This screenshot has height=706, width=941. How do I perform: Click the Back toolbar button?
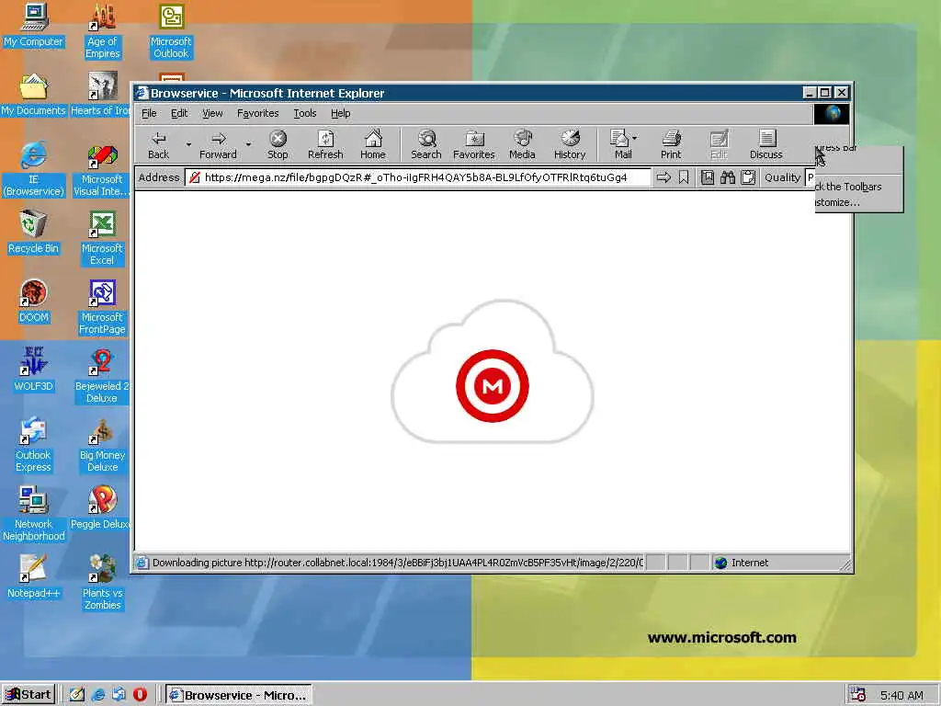pos(158,144)
